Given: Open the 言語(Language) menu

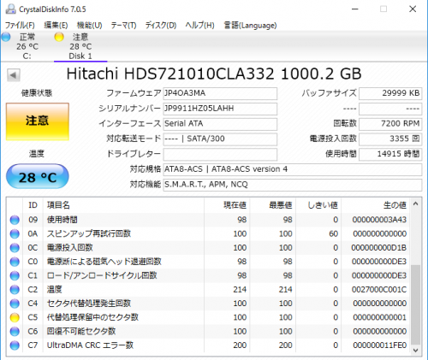Looking at the screenshot, I should click(x=250, y=26).
